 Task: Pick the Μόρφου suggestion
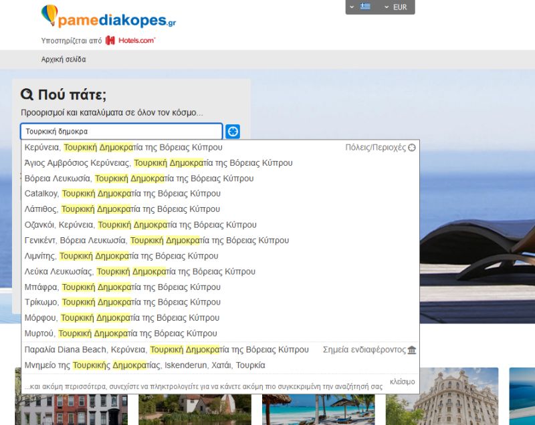coord(220,317)
